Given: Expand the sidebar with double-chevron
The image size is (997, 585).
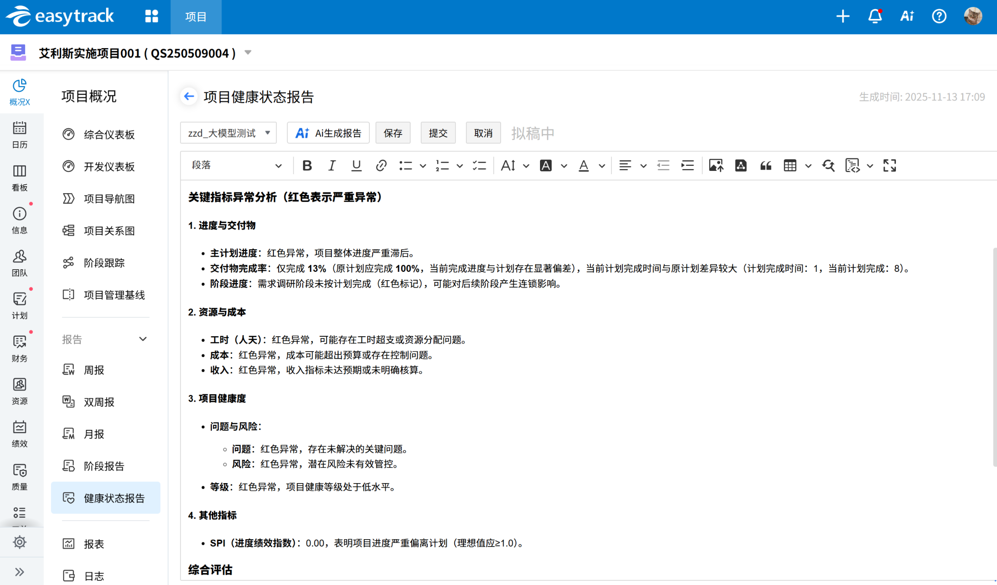Looking at the screenshot, I should click(x=19, y=572).
